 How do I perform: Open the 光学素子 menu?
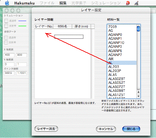click(79, 3)
